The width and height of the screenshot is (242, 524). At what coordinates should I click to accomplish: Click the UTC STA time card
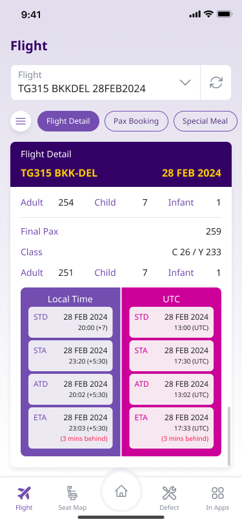point(172,356)
